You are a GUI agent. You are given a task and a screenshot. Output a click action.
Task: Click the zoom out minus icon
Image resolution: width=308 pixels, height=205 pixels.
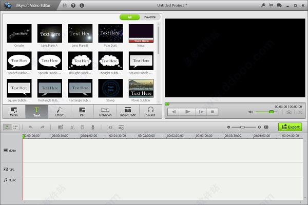point(228,127)
